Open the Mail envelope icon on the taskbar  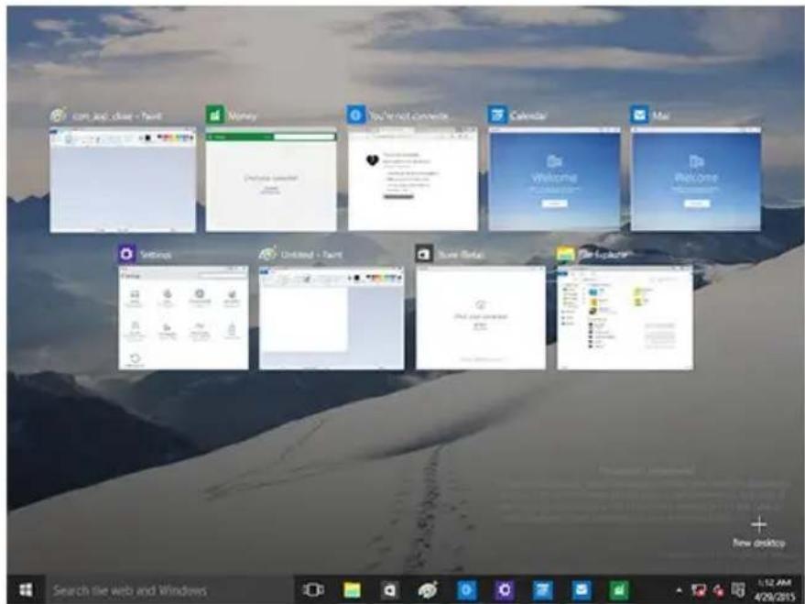pyautogui.click(x=582, y=590)
